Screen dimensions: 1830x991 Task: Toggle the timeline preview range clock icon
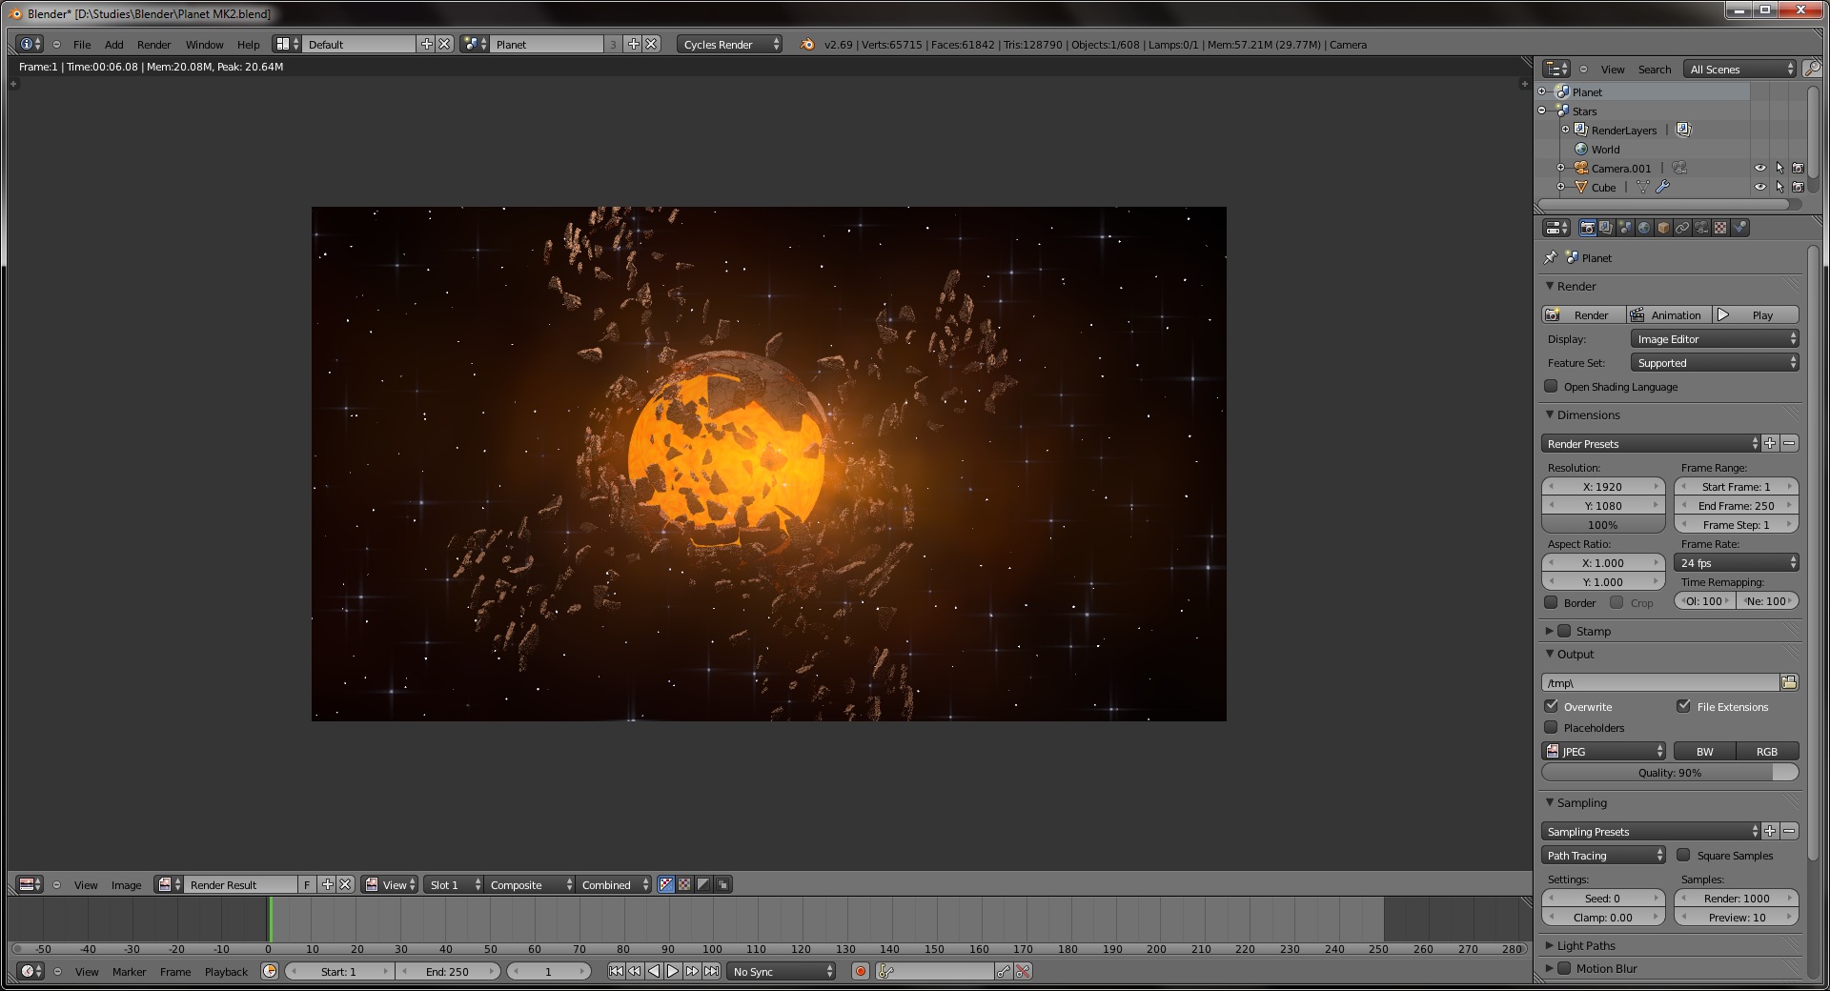coord(270,971)
